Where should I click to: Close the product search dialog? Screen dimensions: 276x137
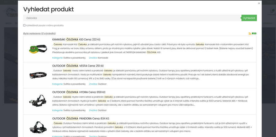click(259, 3)
